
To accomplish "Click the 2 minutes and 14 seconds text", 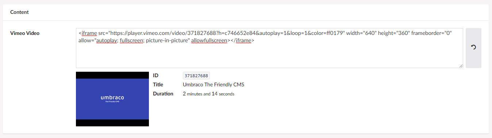I will pos(208,94).
